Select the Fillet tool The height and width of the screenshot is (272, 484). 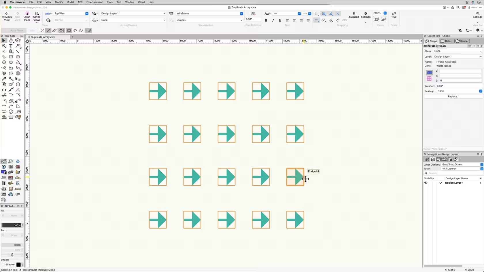[11, 95]
